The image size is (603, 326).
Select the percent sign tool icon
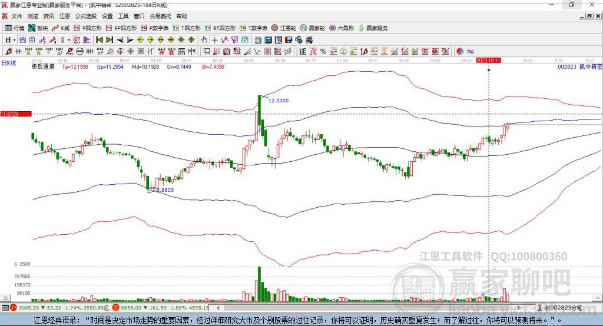pos(323,52)
